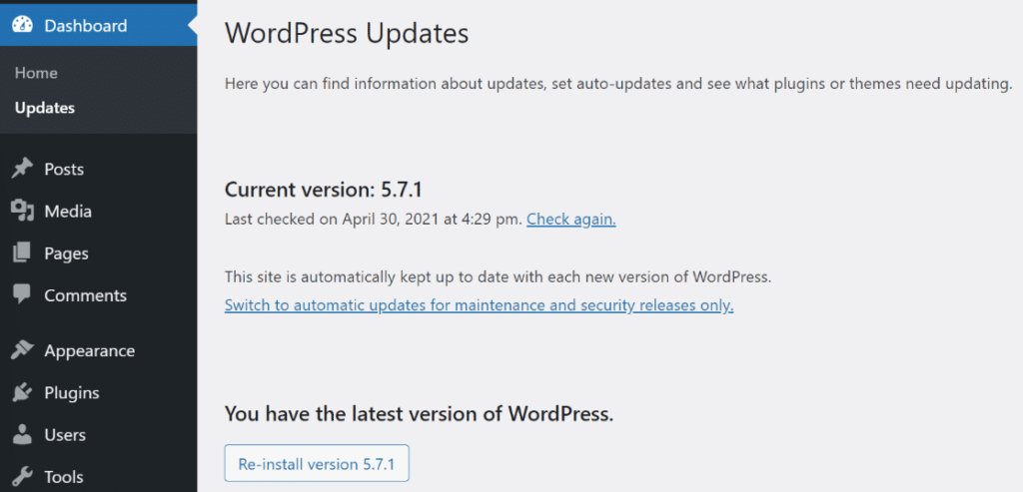Select the Updates submenu item
Screen dimensions: 1023x492
[44, 108]
